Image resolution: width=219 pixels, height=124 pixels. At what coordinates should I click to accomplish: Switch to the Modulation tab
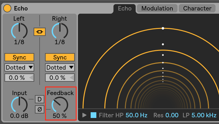tap(157, 8)
